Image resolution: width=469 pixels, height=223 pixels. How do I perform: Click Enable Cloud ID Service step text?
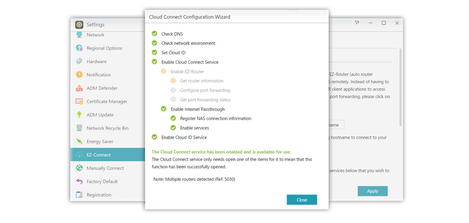(x=184, y=137)
